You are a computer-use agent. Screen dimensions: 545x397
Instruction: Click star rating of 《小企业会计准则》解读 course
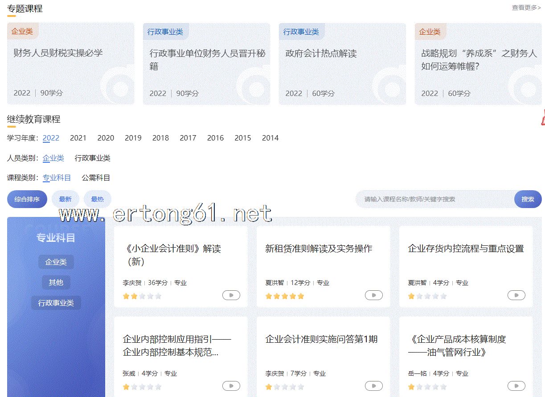142,296
